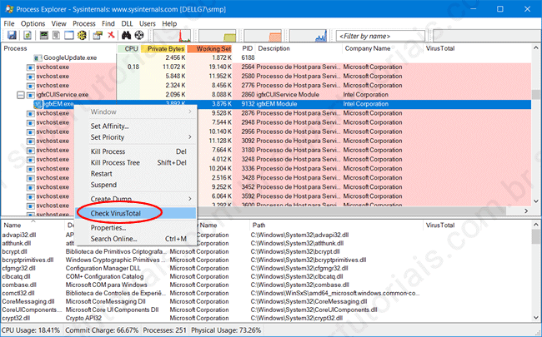Choose Kill Process Tree in context menu

[x=125, y=163]
